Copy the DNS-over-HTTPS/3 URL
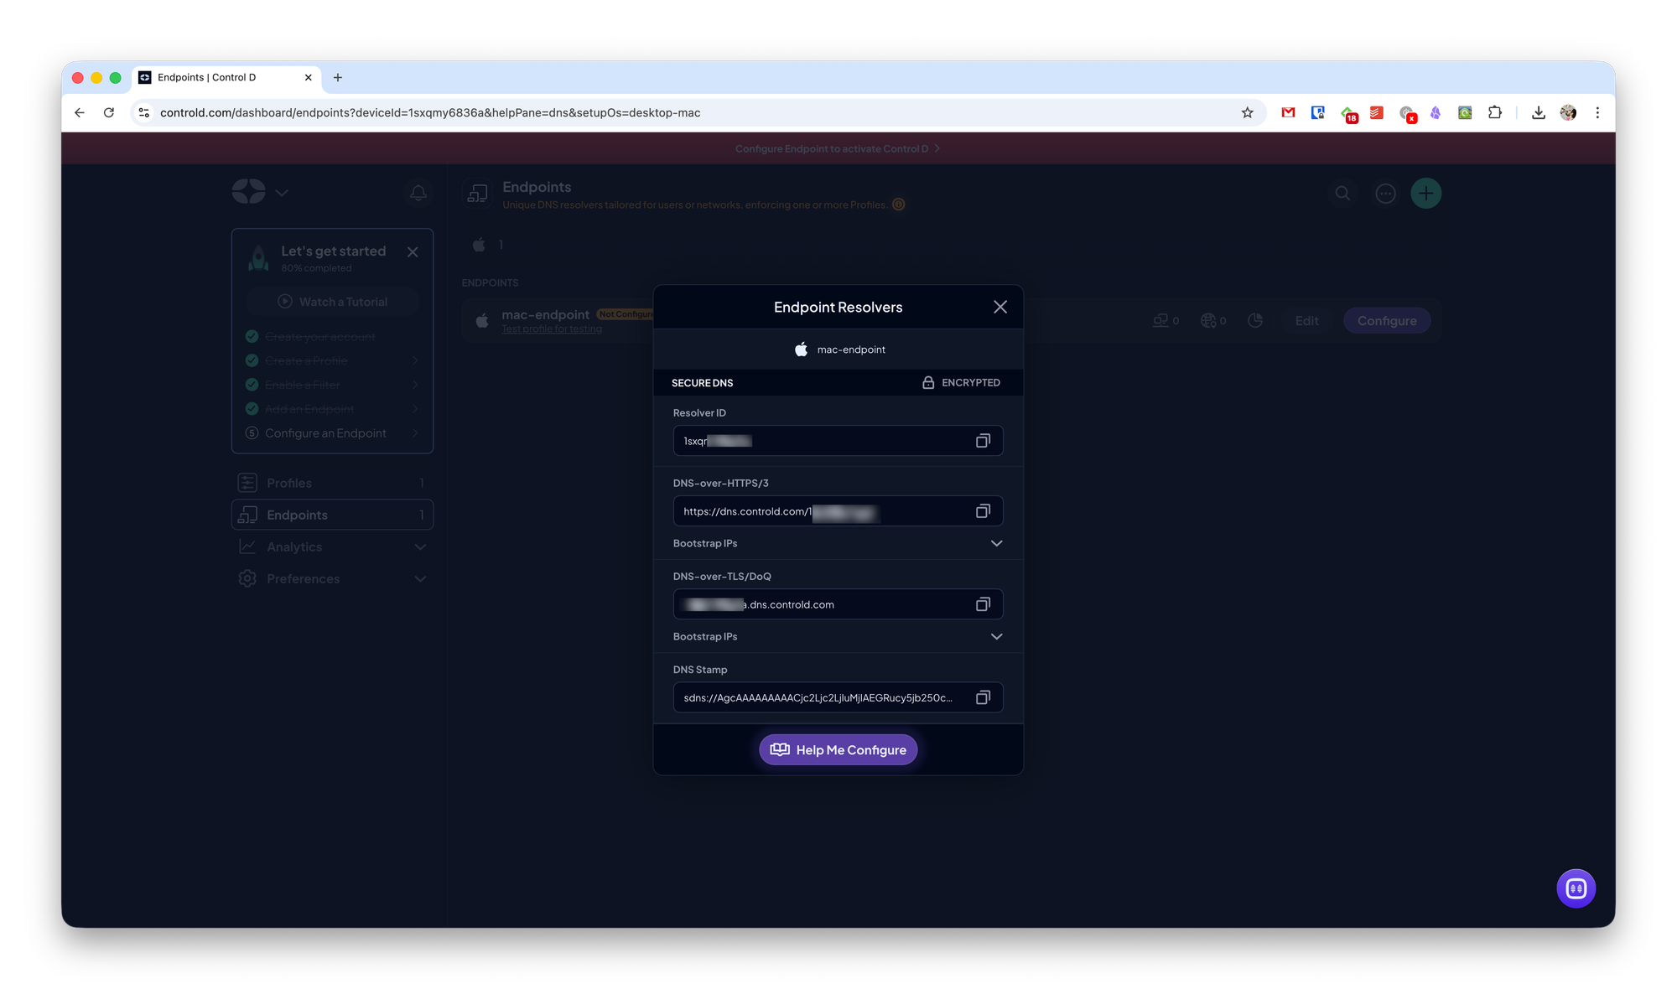Image resolution: width=1677 pixels, height=989 pixels. pos(983,511)
